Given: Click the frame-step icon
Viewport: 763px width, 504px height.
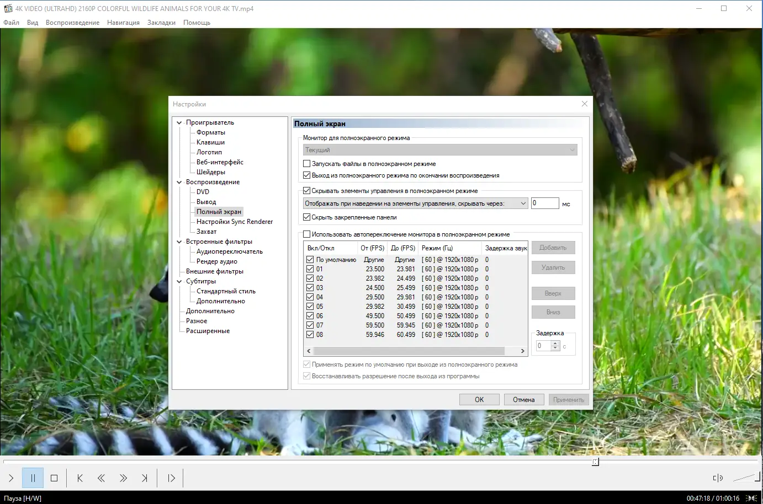Looking at the screenshot, I should [x=171, y=478].
